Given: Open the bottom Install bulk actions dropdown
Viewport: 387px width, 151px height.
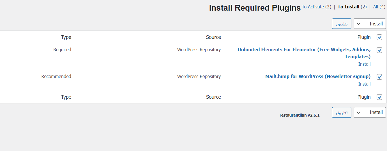Looking at the screenshot, I should (370, 112).
